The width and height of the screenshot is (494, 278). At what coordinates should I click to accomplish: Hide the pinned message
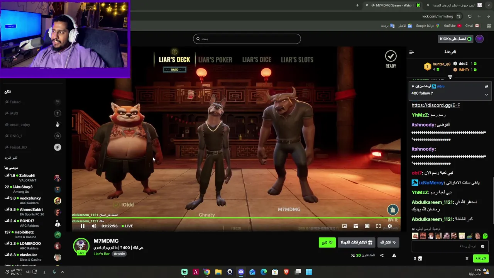486,86
